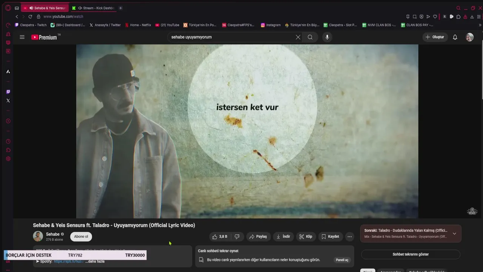Open the browser profile icon in the toolbar
Viewport: 483px width, 272px height.
click(x=465, y=17)
